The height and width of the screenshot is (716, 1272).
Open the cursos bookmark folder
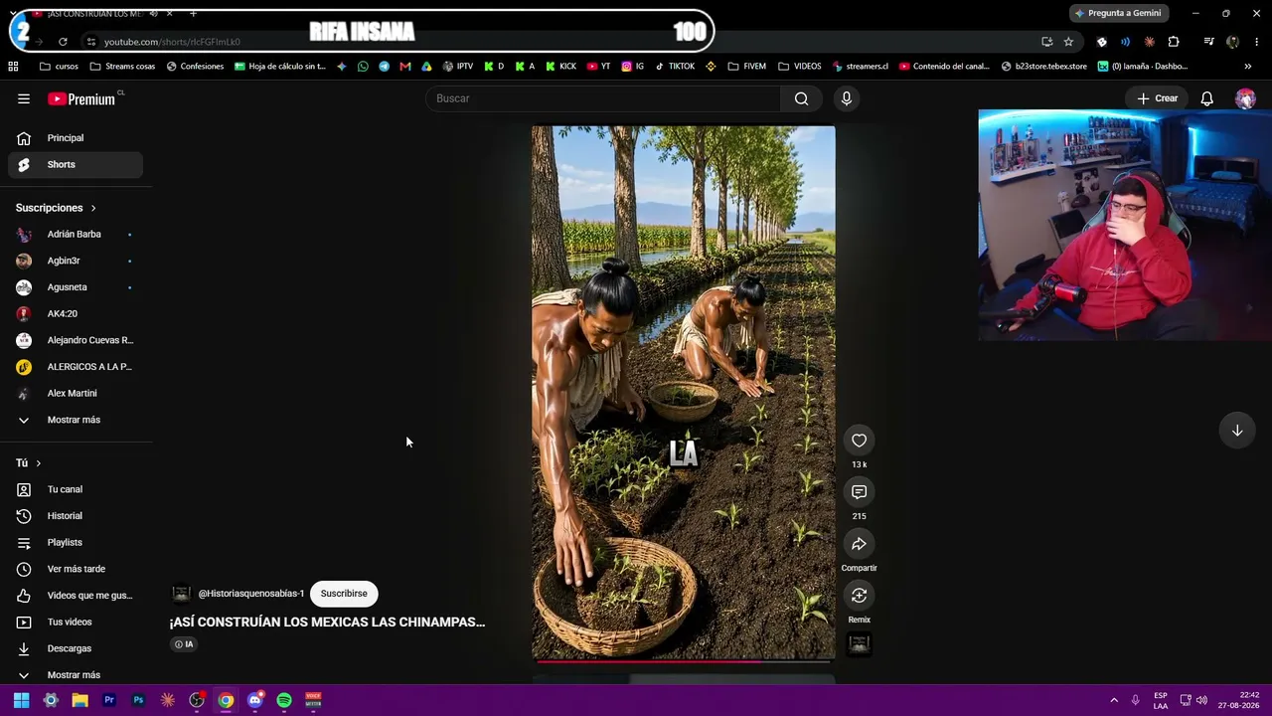[x=59, y=67]
